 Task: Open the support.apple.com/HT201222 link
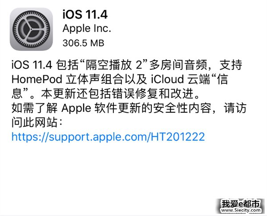[108, 137]
